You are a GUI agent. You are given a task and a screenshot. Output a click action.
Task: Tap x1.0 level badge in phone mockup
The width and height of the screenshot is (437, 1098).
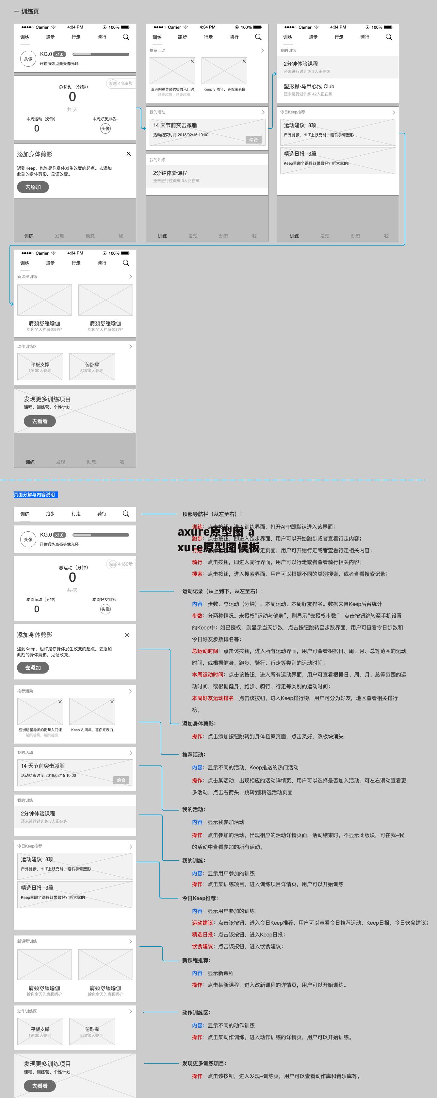pyautogui.click(x=59, y=54)
